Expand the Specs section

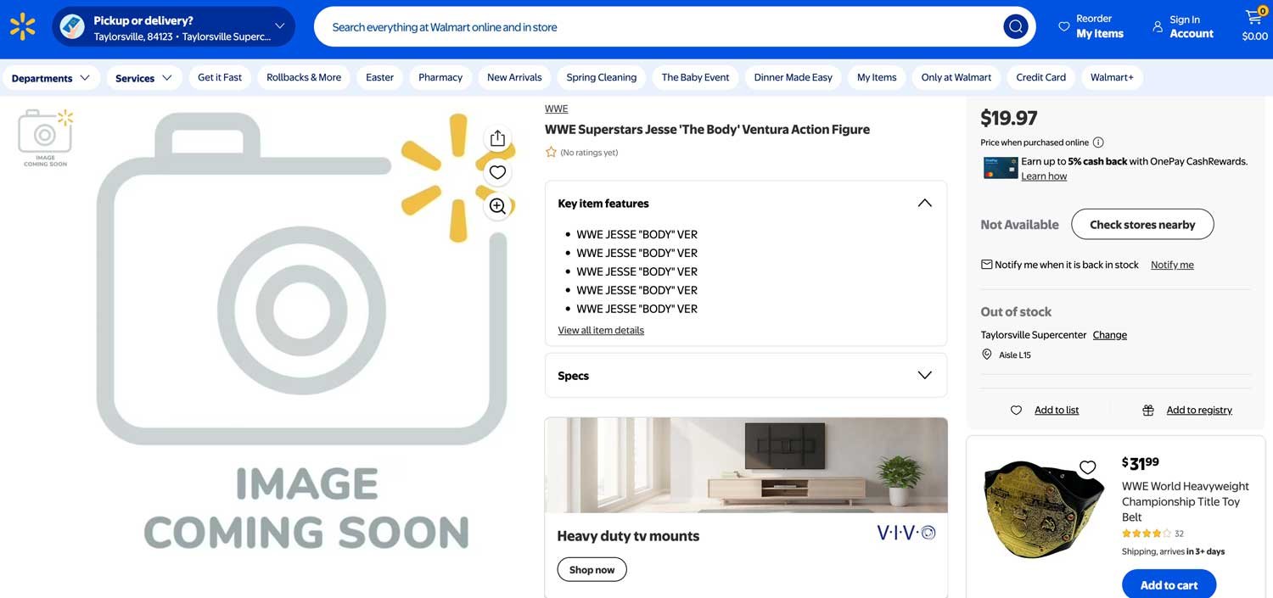click(x=924, y=376)
